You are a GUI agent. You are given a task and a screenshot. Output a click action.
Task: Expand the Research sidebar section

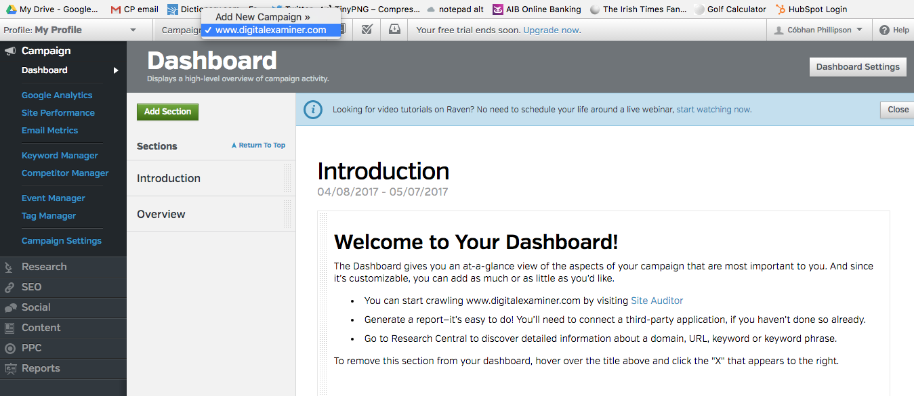coord(63,267)
